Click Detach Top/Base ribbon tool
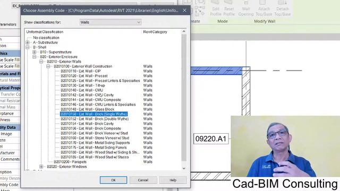The width and height of the screenshot is (340, 191). 283,8
